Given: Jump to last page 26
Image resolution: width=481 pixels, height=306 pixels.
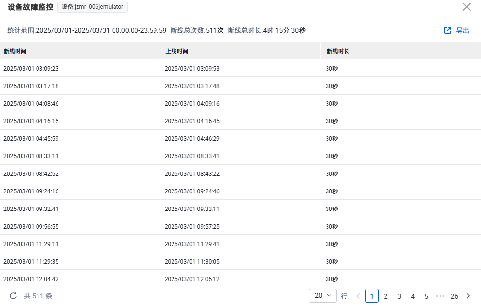Looking at the screenshot, I should 454,296.
